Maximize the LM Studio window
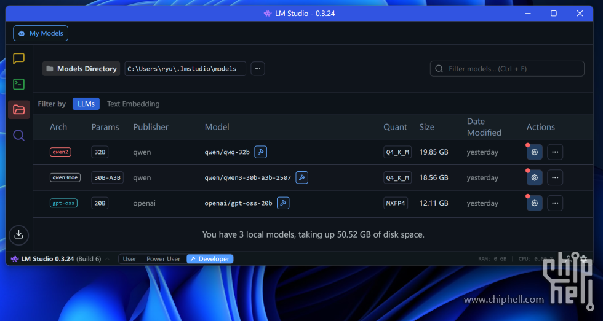This screenshot has width=603, height=321. pos(554,14)
